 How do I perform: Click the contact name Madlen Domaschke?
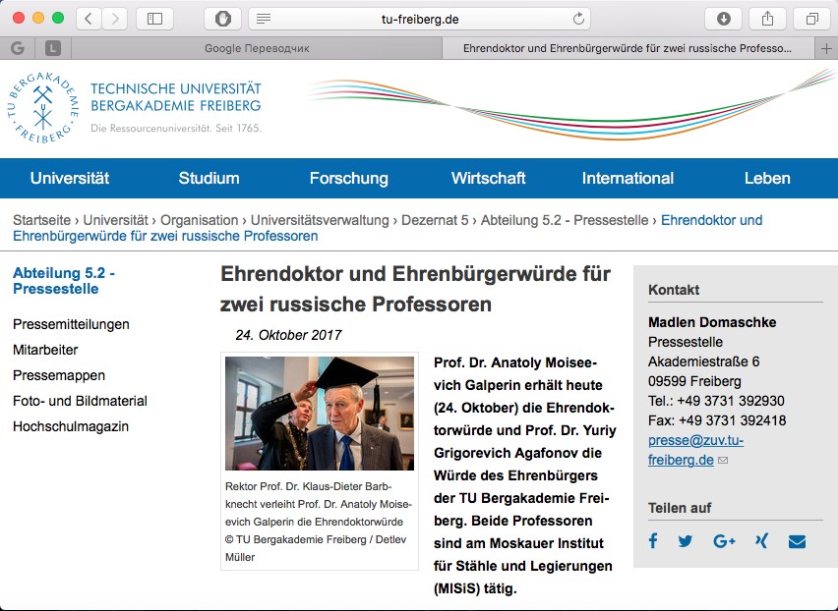pyautogui.click(x=712, y=322)
